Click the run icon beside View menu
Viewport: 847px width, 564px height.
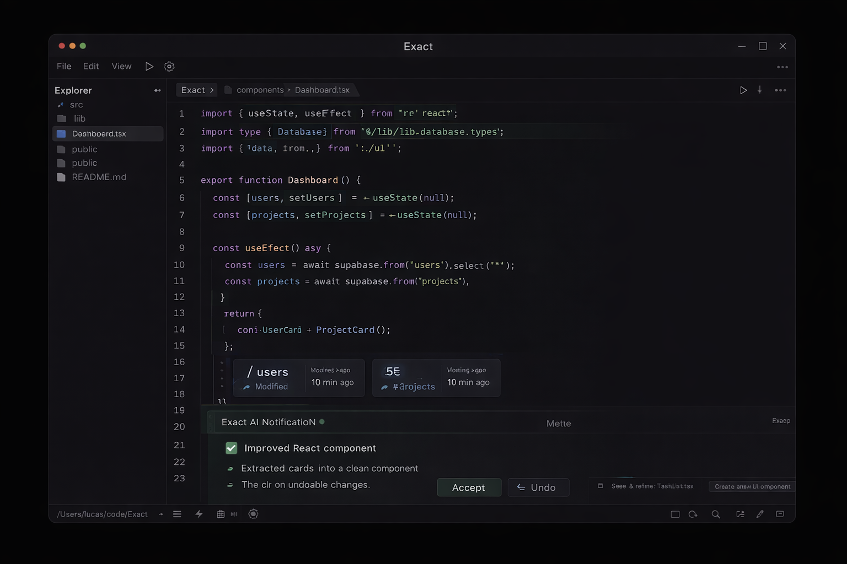click(149, 67)
